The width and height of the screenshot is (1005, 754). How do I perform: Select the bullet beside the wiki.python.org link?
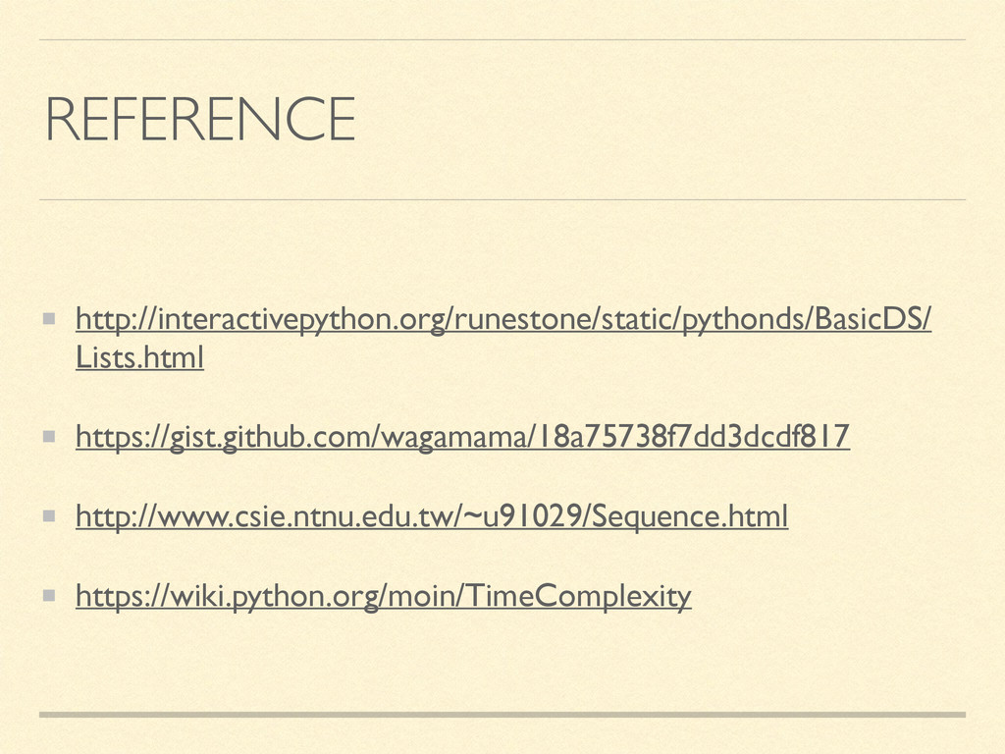tap(49, 596)
